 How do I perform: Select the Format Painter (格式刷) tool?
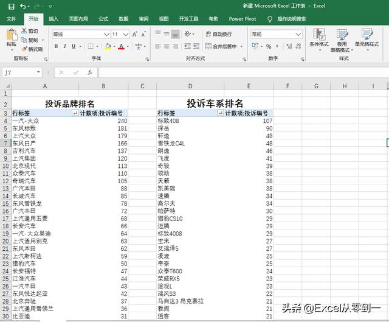click(x=24, y=49)
